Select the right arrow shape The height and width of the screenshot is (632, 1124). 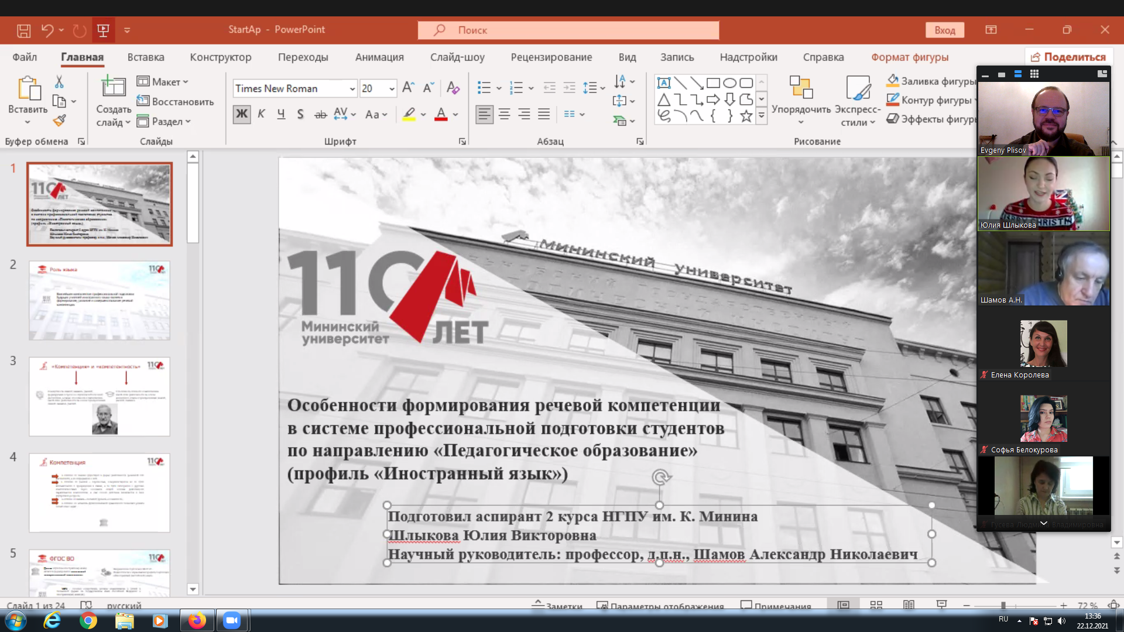pyautogui.click(x=713, y=99)
